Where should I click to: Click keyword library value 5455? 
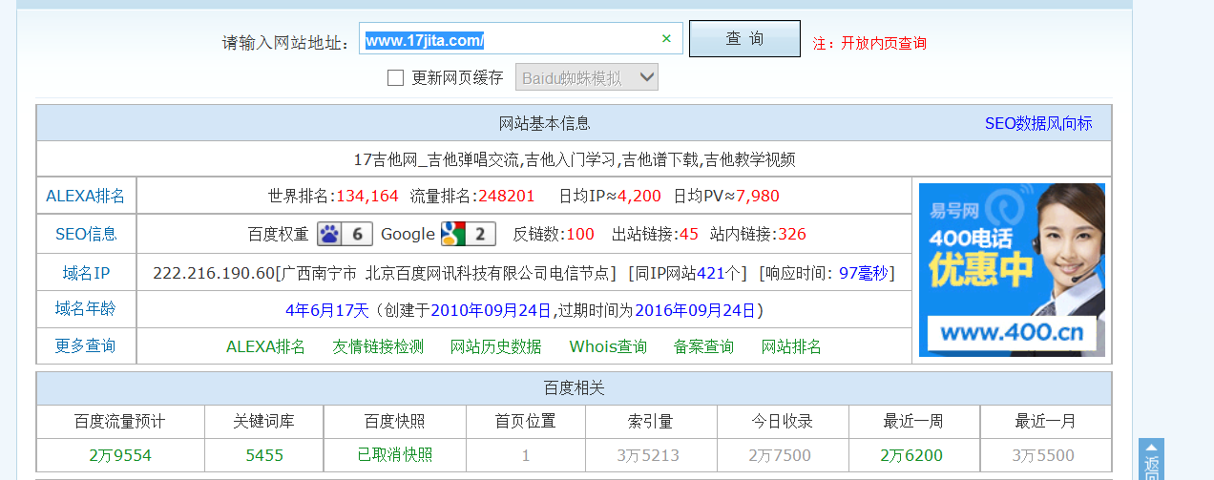[x=264, y=455]
